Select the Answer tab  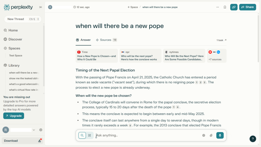[83, 40]
